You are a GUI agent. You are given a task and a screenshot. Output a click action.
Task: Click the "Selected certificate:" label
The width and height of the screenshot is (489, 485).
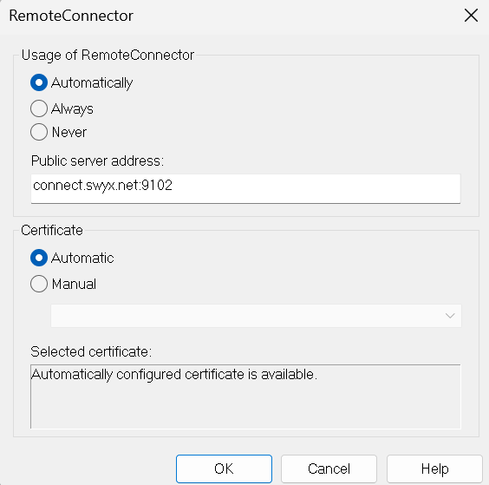pyautogui.click(x=91, y=351)
